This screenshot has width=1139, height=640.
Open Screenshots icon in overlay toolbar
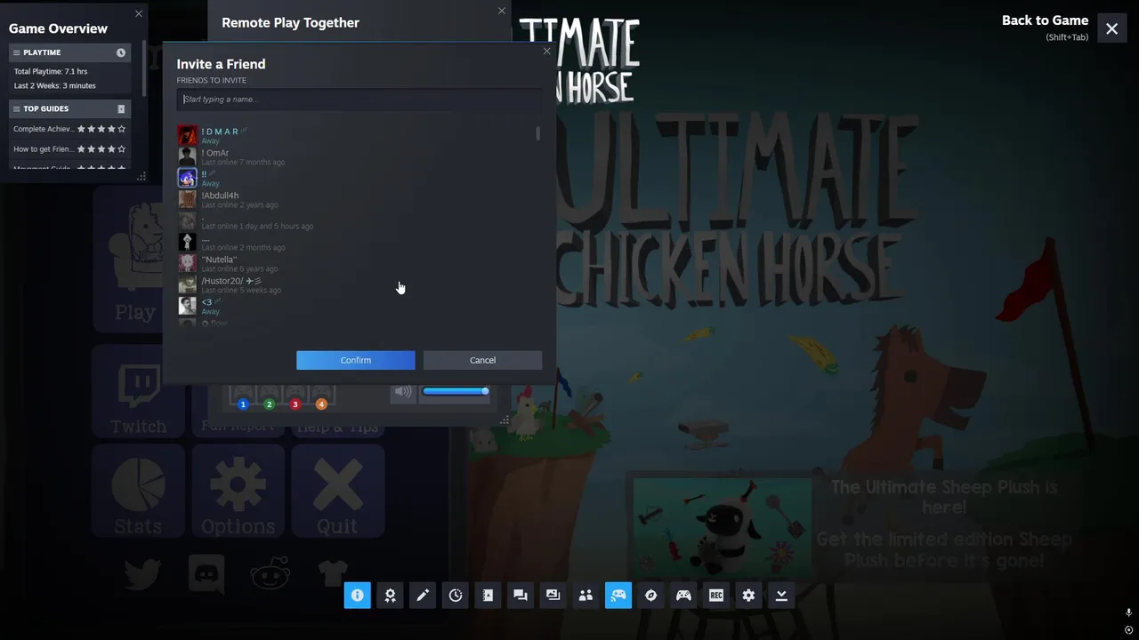pos(553,596)
